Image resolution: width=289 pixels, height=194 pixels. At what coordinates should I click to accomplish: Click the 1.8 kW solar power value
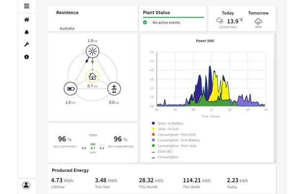[x=93, y=41]
